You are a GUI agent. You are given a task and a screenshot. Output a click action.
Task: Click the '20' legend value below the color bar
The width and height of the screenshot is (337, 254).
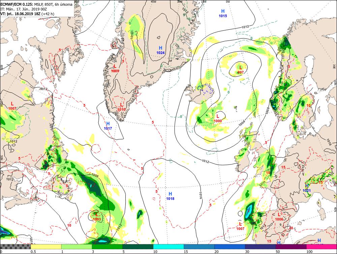[216, 252]
